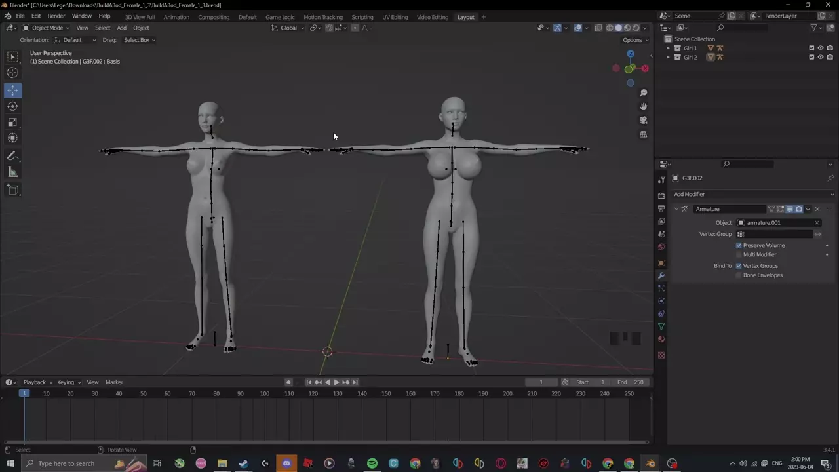The width and height of the screenshot is (839, 472).
Task: Select the Annotate tool
Action: tap(12, 156)
